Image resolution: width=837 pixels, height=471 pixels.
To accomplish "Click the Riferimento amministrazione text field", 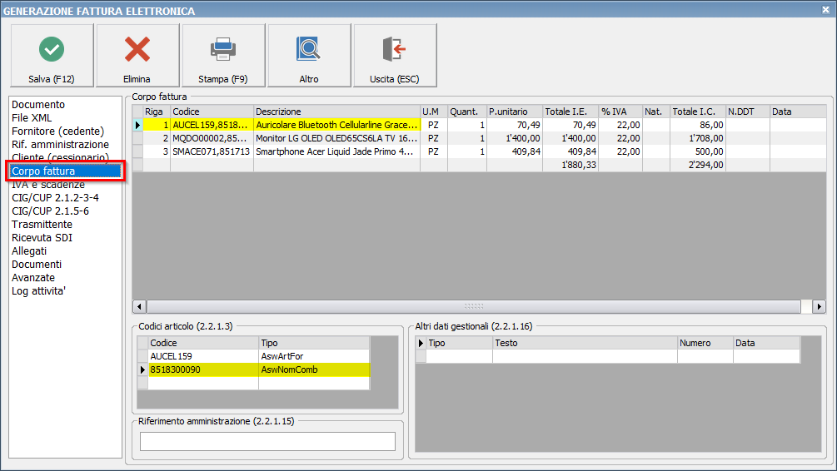I will tap(267, 441).
